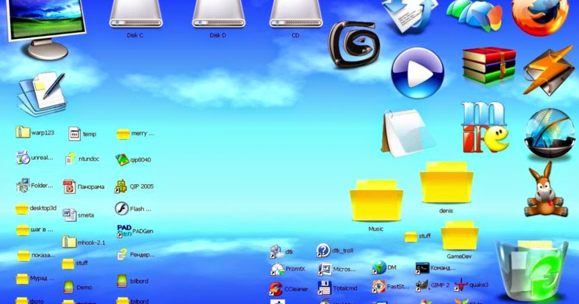Image resolution: width=579 pixels, height=304 pixels.
Task: Open the large Notepad icon
Action: (408, 132)
